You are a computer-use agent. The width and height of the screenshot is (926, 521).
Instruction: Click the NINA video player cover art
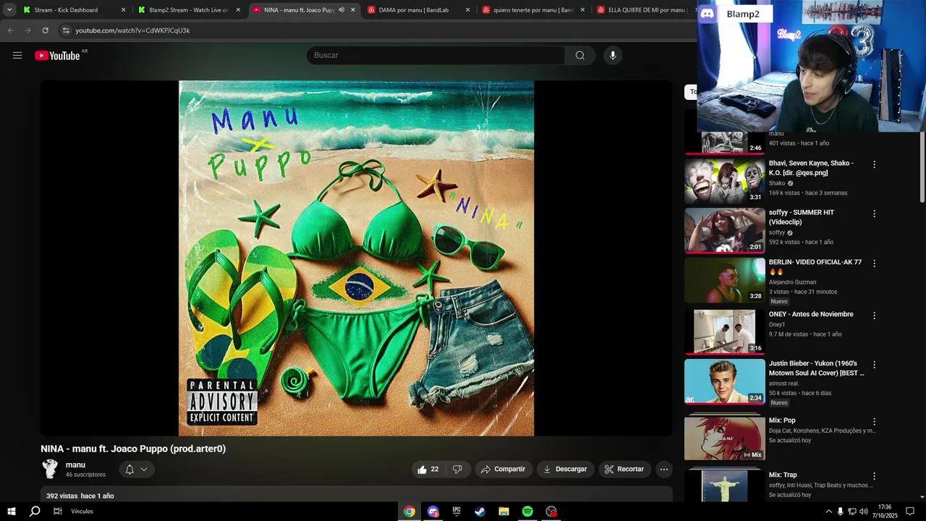tap(357, 258)
